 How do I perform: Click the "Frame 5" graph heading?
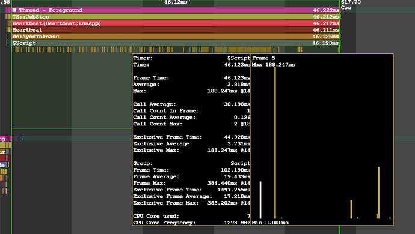tap(263, 58)
